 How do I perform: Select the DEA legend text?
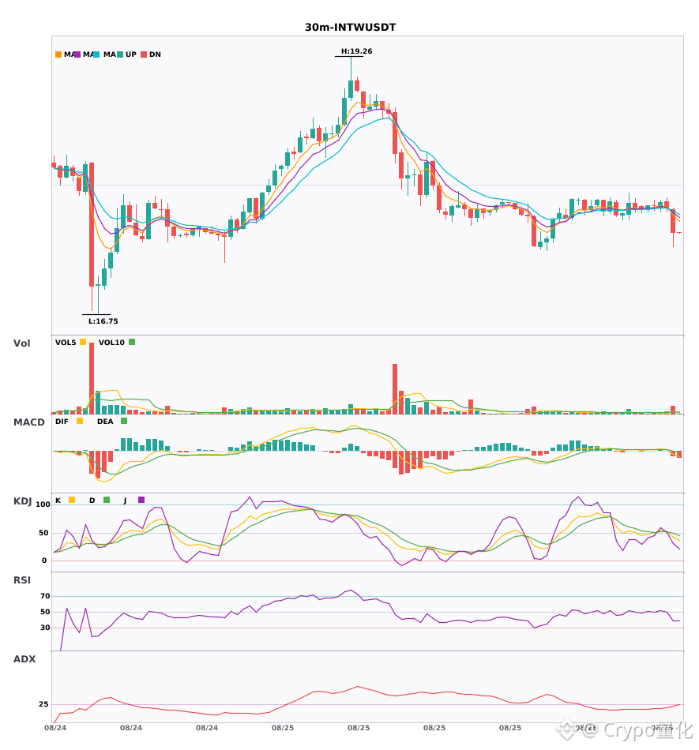pos(105,422)
